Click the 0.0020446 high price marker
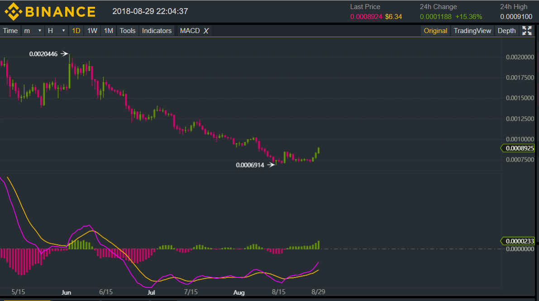Screen dimensions: 539x301 pos(43,54)
